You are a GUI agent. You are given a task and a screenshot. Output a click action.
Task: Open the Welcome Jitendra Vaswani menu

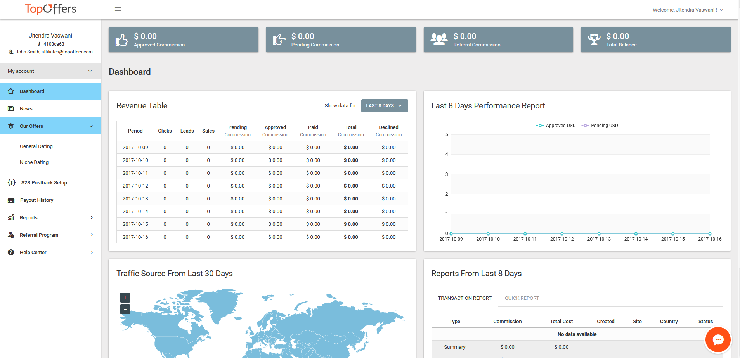(x=687, y=10)
